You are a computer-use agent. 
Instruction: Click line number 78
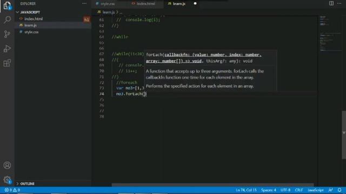pyautogui.click(x=102, y=116)
